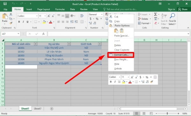Click the Insert Function fx icon
The width and height of the screenshot is (191, 116).
point(44,34)
